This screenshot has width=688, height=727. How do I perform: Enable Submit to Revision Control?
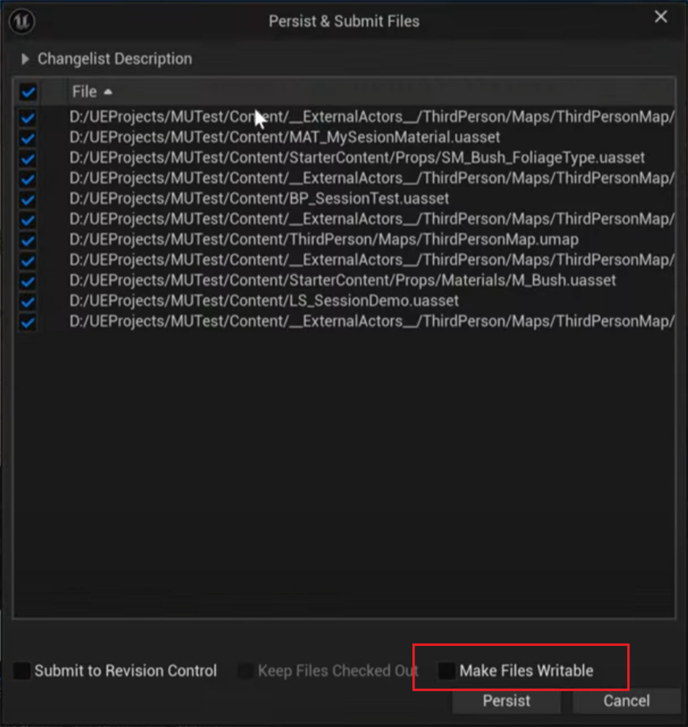(21, 670)
